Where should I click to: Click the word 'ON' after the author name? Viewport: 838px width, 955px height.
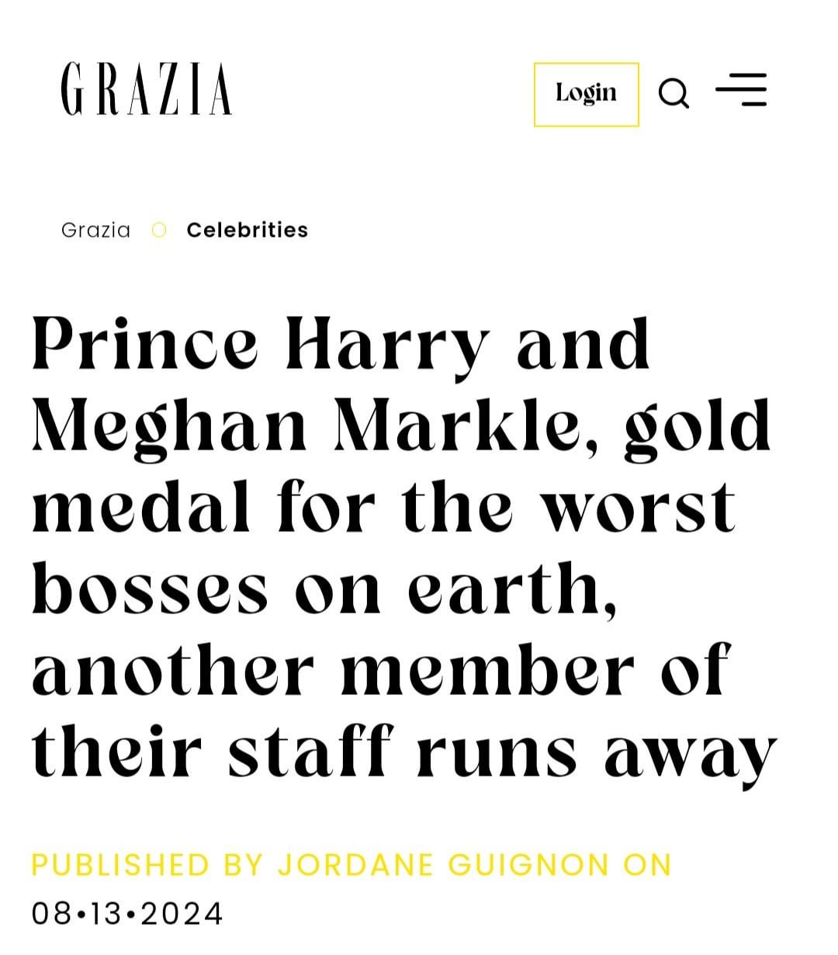coord(647,865)
